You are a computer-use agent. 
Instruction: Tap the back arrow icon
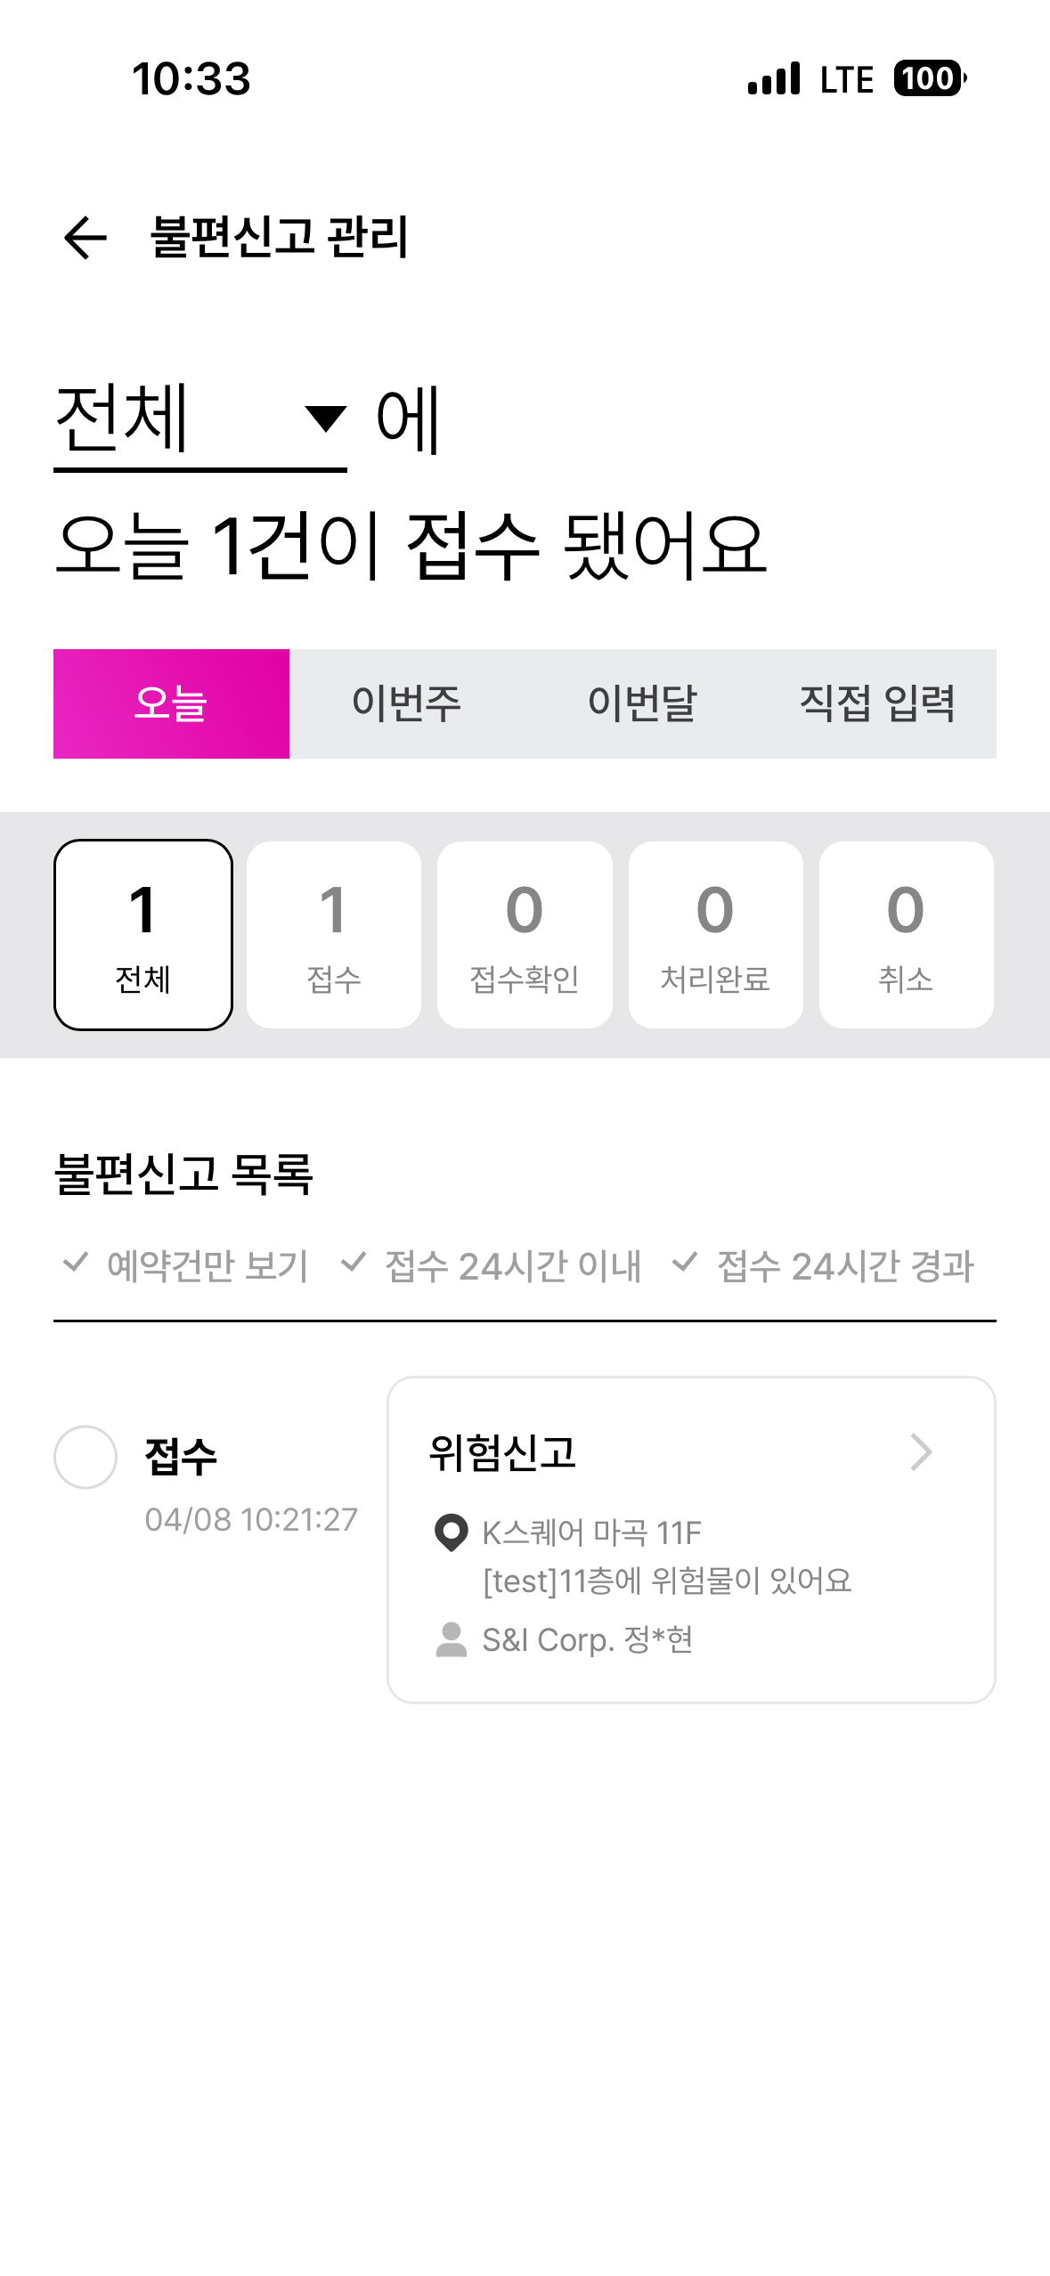[x=85, y=238]
